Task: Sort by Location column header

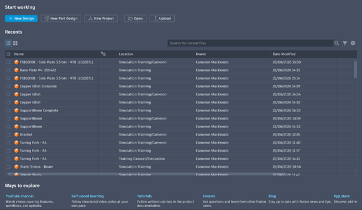Action: (126, 54)
